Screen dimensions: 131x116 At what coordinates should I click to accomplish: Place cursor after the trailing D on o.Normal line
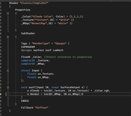83,94
